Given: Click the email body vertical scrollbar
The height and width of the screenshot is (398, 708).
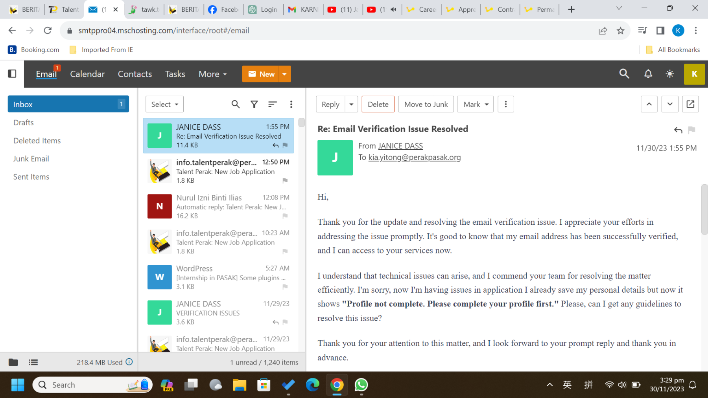Looking at the screenshot, I should point(704,210).
